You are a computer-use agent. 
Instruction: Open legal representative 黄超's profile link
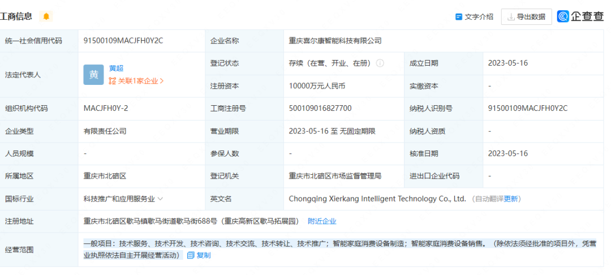click(117, 68)
